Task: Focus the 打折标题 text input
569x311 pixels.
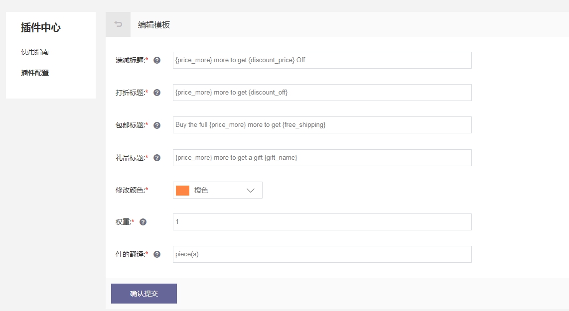Action: [x=322, y=93]
